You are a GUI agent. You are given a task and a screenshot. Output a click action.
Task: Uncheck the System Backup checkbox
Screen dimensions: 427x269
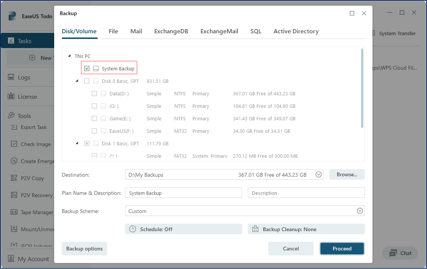pyautogui.click(x=87, y=68)
